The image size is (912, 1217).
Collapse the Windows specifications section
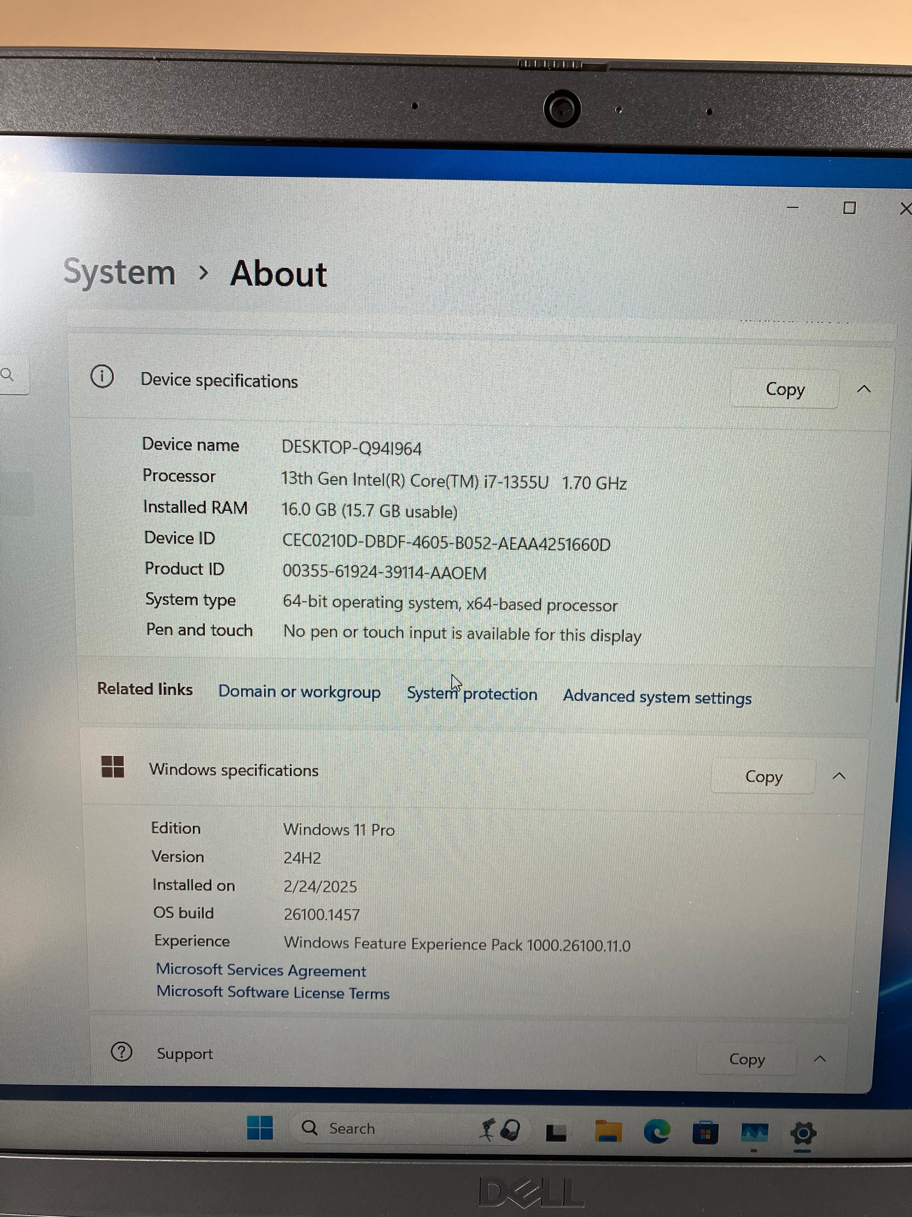839,776
